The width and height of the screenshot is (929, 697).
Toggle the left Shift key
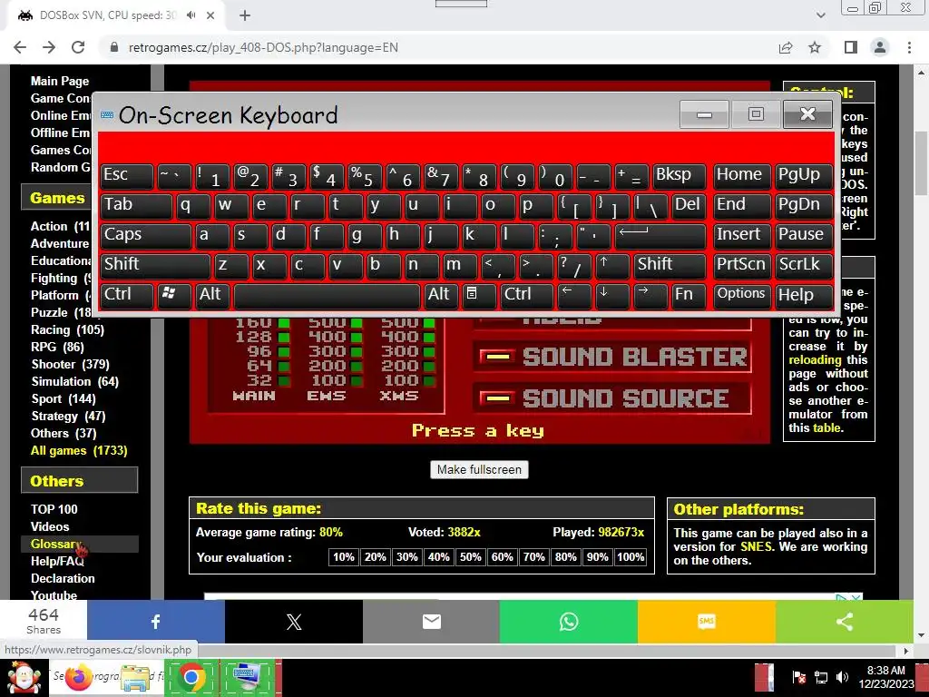click(x=155, y=266)
